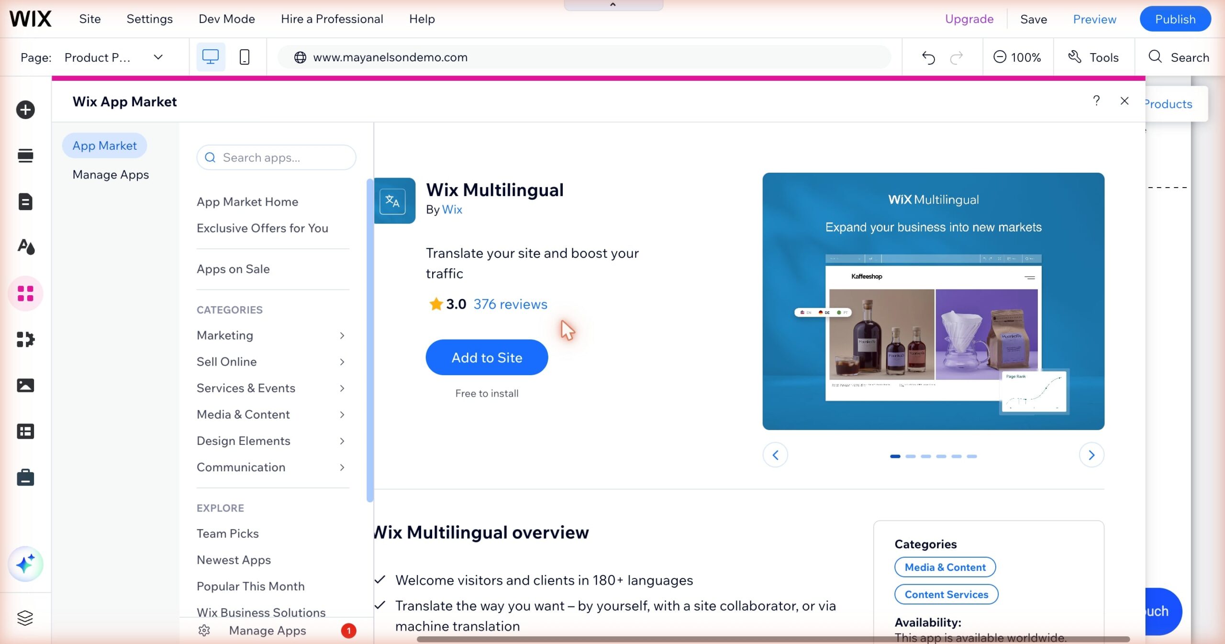
Task: Open the Media image icon
Action: coord(25,385)
